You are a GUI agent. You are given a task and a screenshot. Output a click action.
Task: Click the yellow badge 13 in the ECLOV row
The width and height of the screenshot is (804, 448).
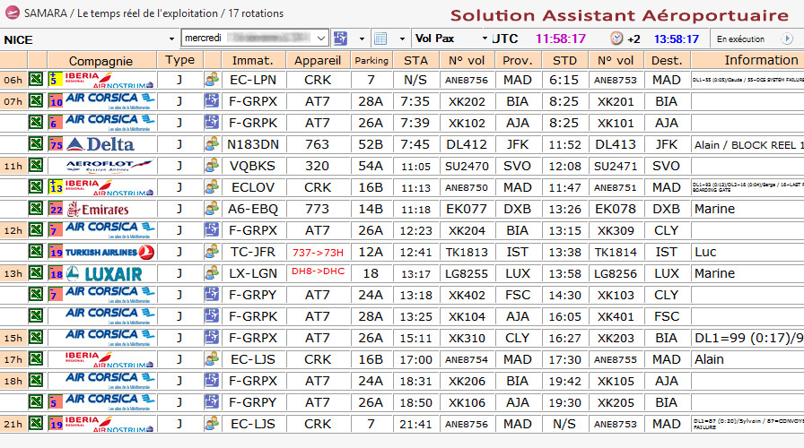(x=56, y=187)
